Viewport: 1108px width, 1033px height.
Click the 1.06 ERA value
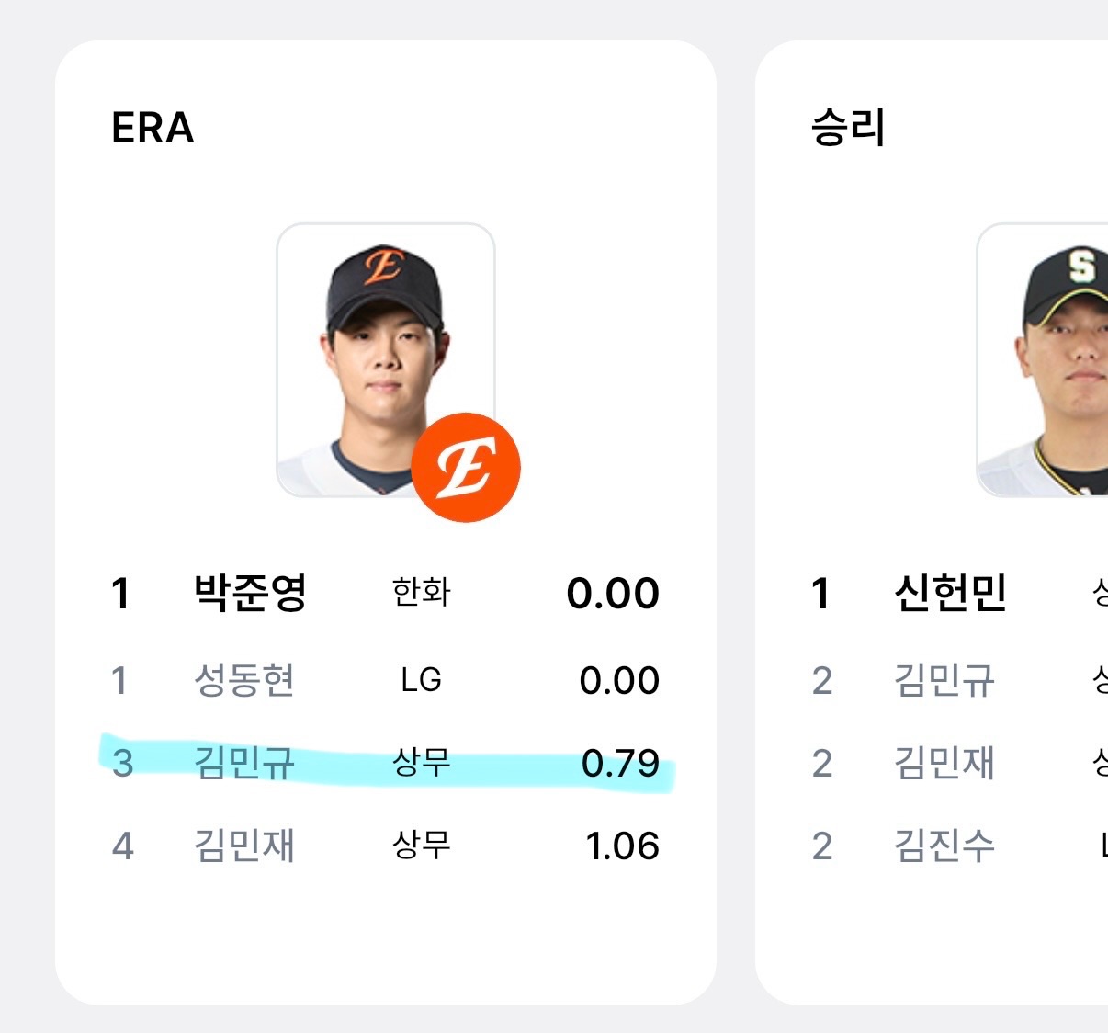coord(622,846)
